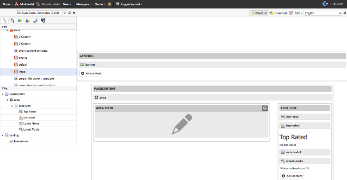Select the news template row
347x180 pixels.
point(38,72)
